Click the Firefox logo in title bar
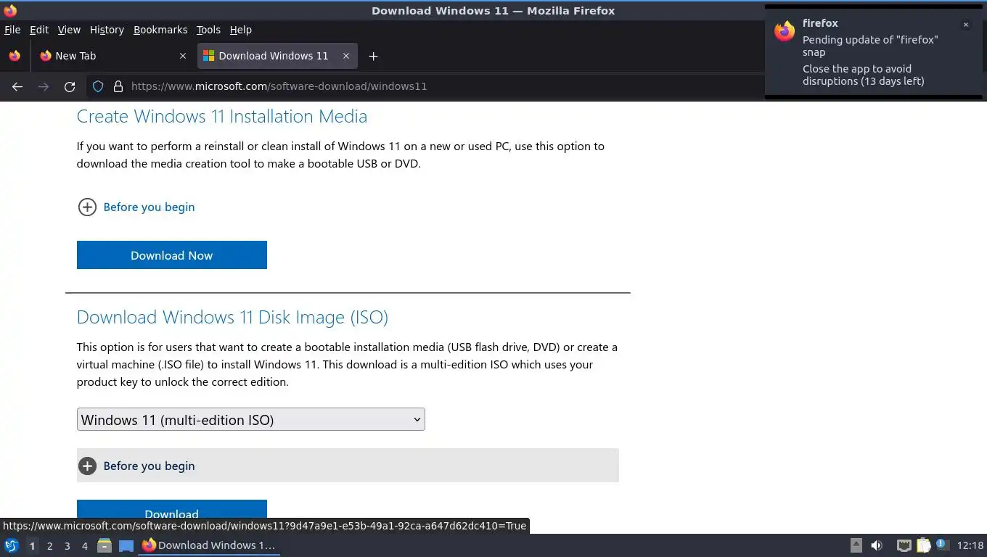This screenshot has height=557, width=987. [10, 10]
